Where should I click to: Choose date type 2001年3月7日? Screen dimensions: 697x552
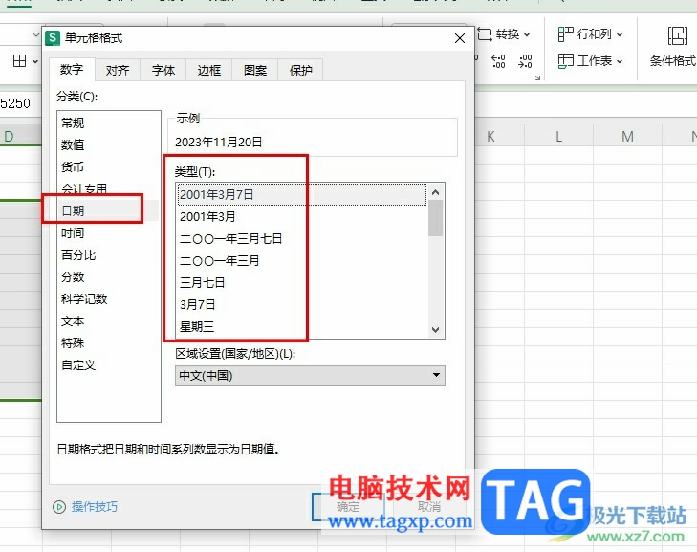tap(302, 195)
